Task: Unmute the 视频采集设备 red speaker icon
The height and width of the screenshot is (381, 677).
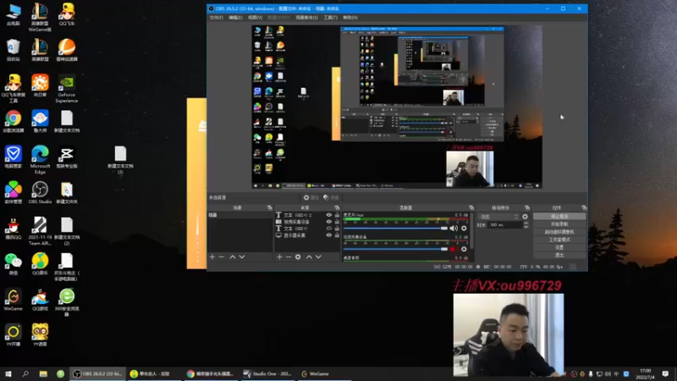Action: point(453,249)
